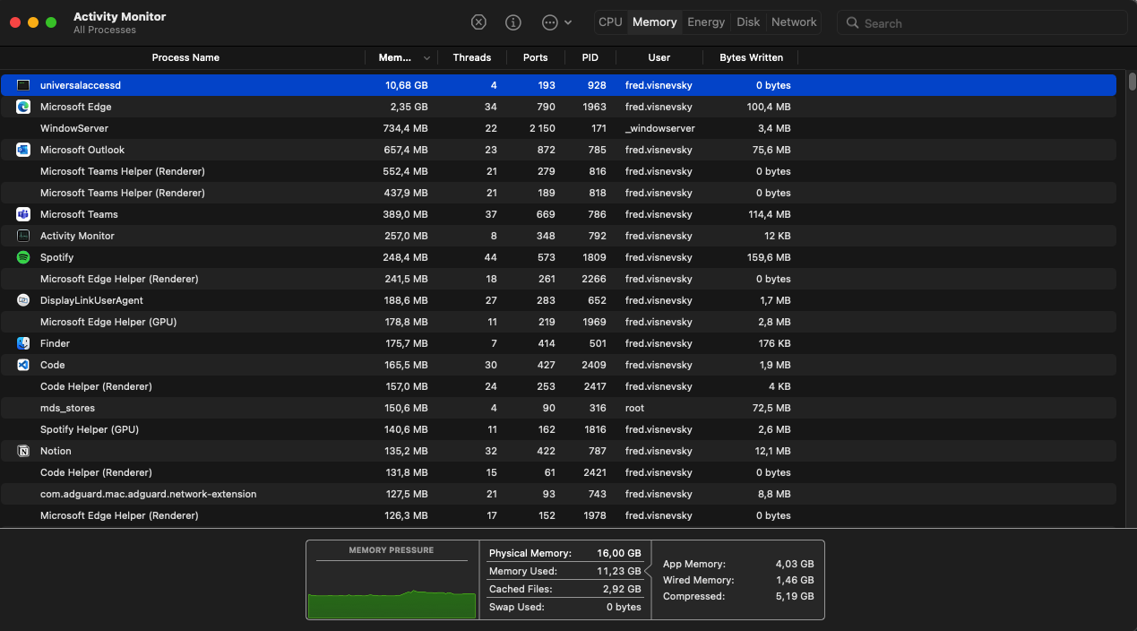Select the Spotify Helper (GPU) row

558,429
